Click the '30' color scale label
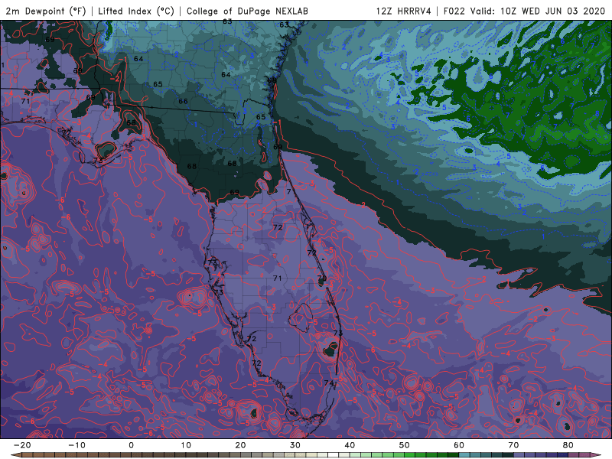 pyautogui.click(x=295, y=445)
